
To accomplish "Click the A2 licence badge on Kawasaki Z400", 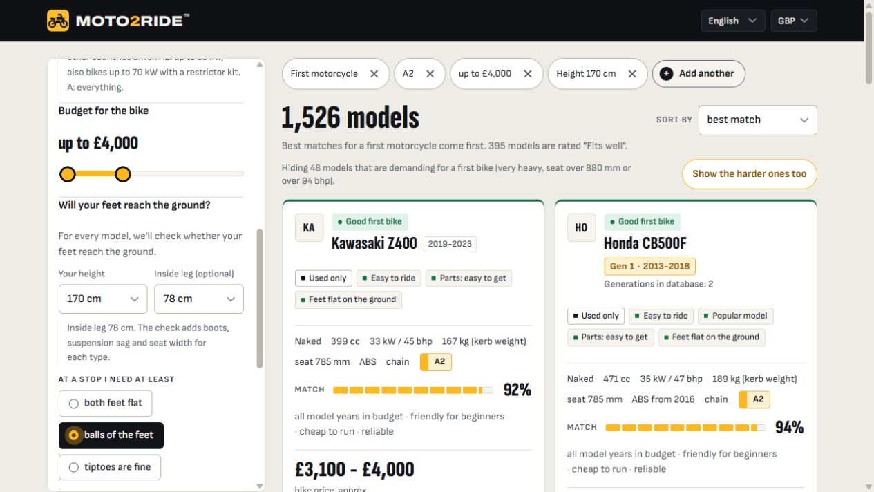I will (x=436, y=362).
